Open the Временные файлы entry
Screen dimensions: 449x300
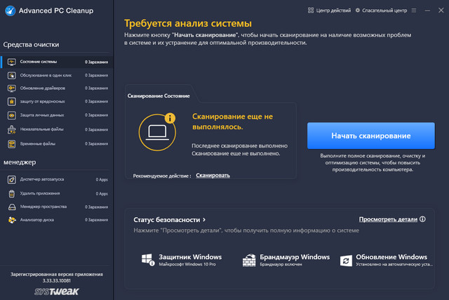coord(58,144)
